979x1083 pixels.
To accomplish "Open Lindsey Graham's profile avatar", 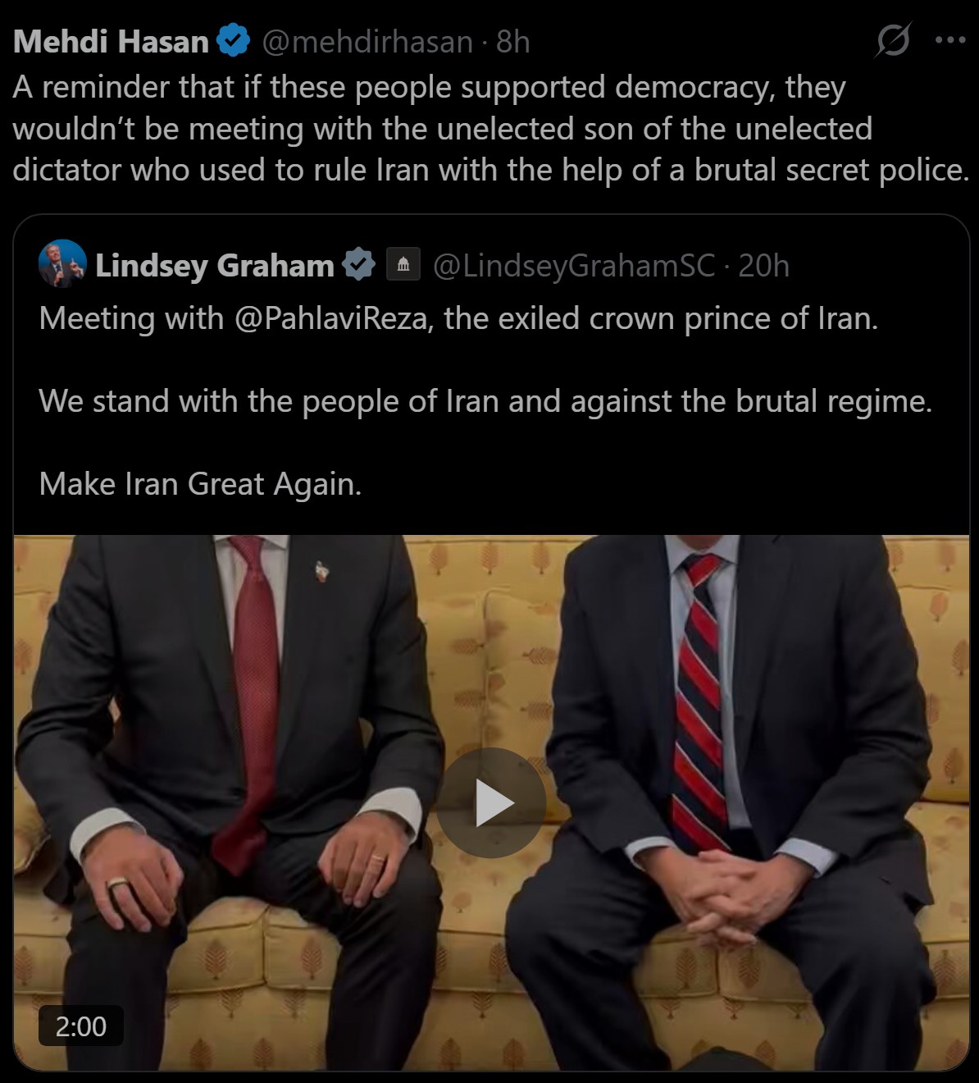I will [62, 264].
